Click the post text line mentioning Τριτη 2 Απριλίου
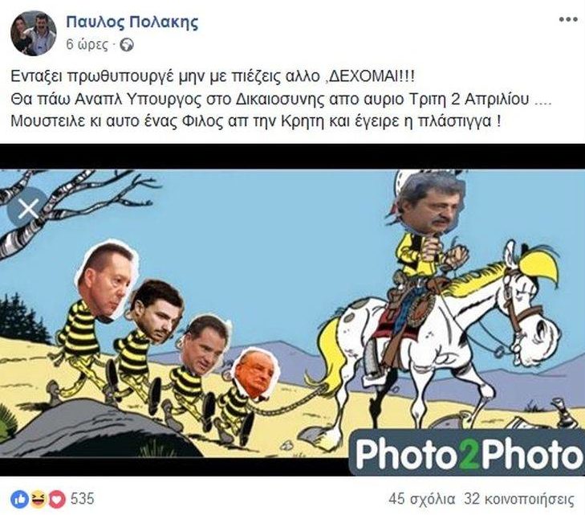The width and height of the screenshot is (585, 515). pyautogui.click(x=282, y=100)
